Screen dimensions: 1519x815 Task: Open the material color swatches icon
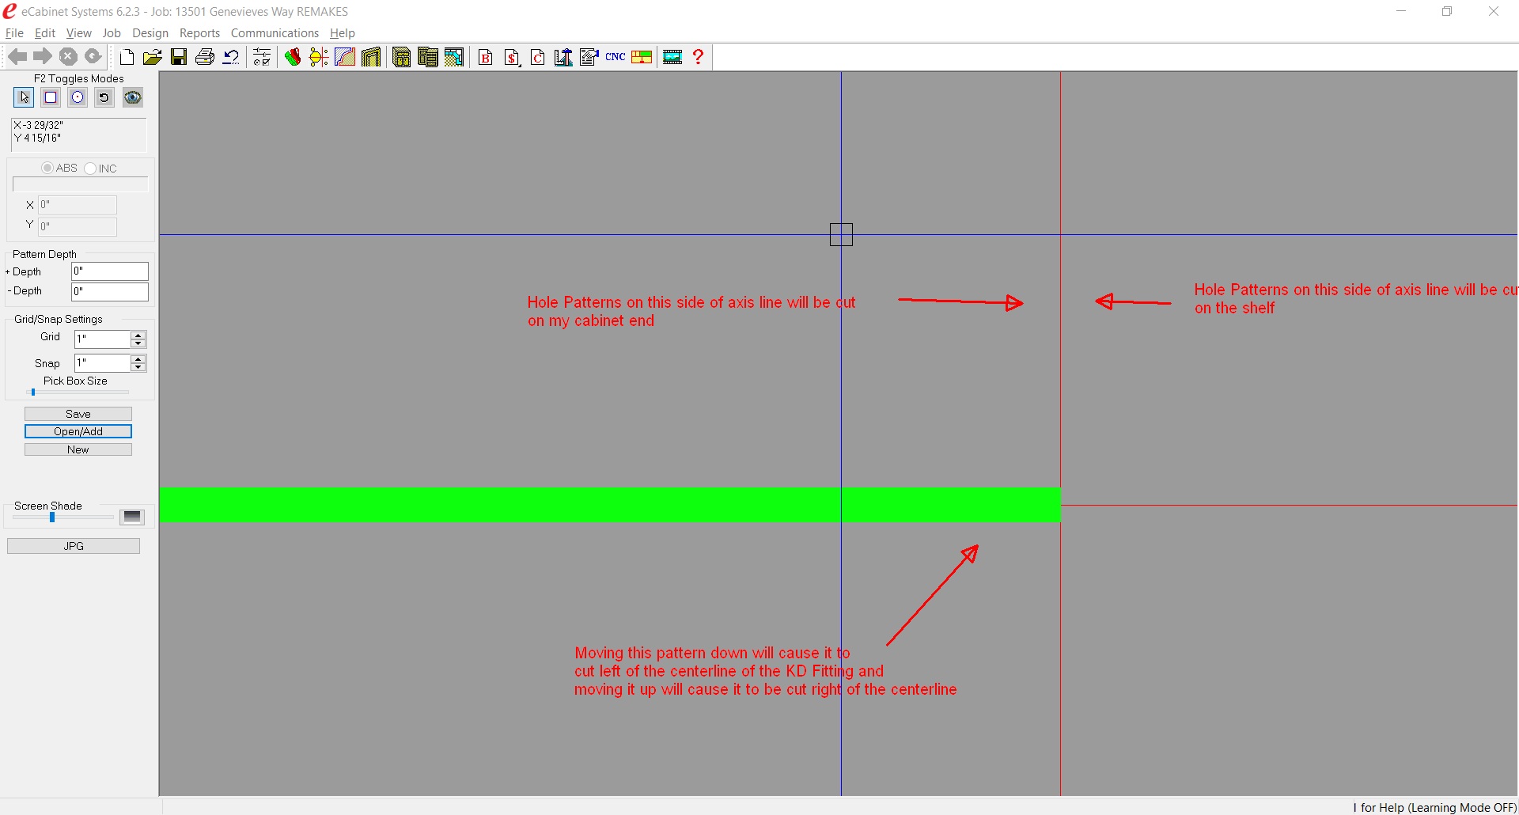coord(293,57)
